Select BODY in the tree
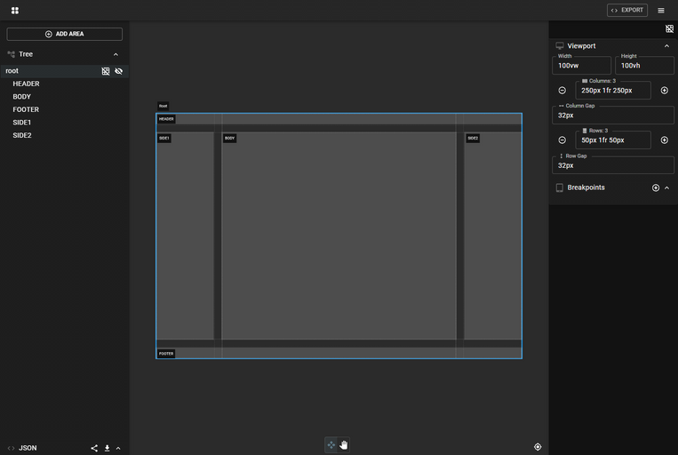The width and height of the screenshot is (678, 455). tap(21, 97)
